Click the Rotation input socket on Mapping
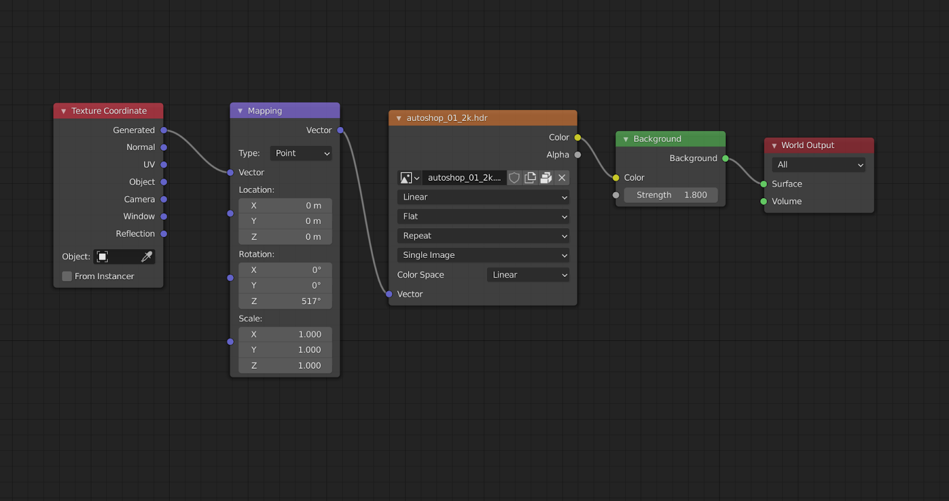The height and width of the screenshot is (501, 949). [x=230, y=277]
